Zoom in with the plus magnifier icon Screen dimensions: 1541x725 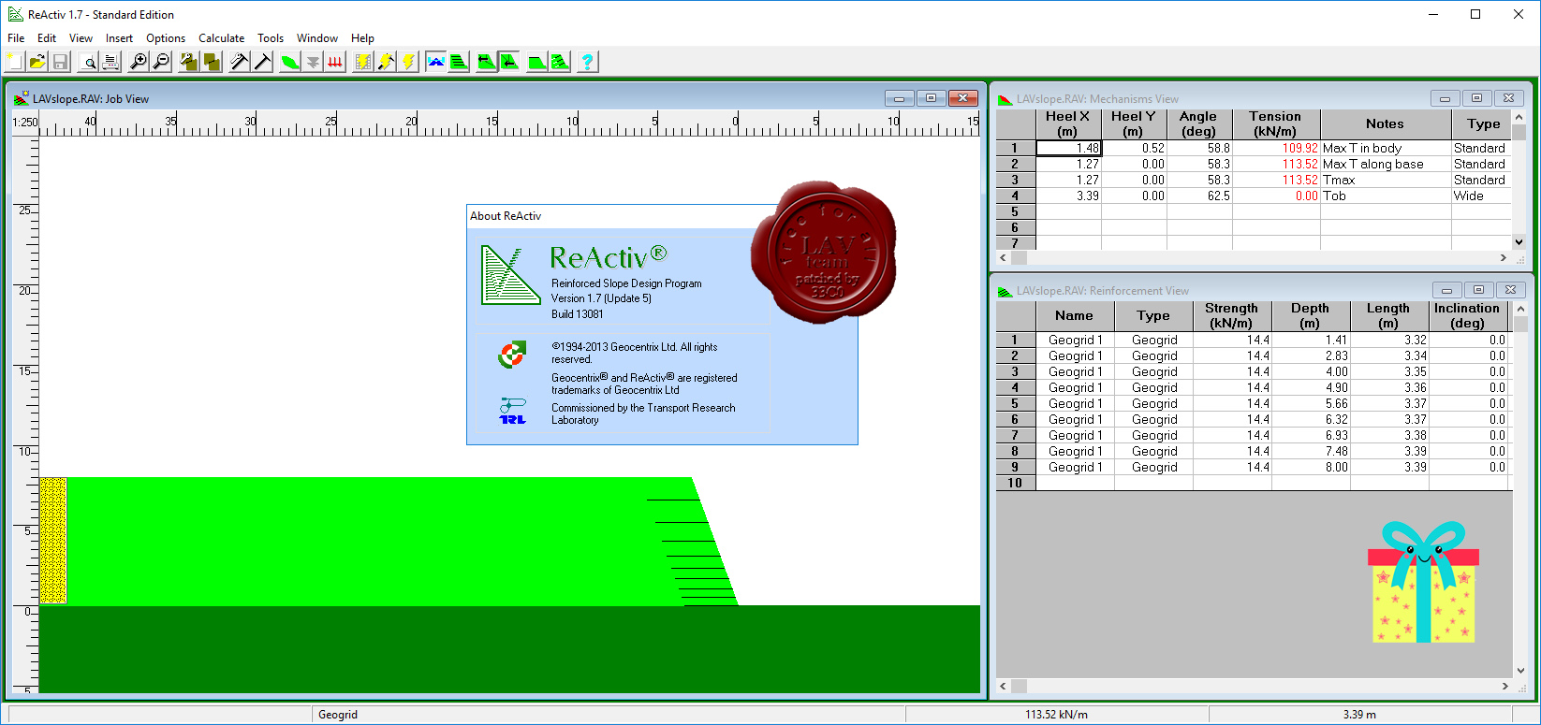pyautogui.click(x=139, y=62)
